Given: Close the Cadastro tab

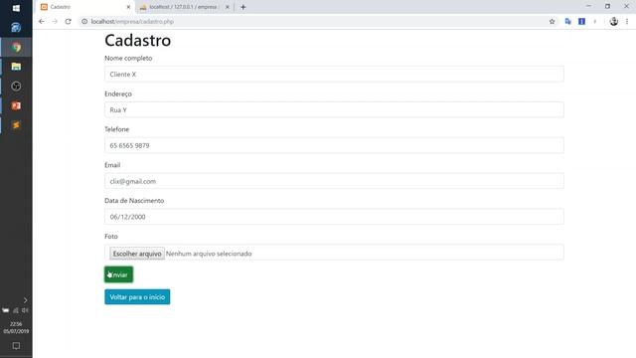Looking at the screenshot, I should tap(128, 7).
